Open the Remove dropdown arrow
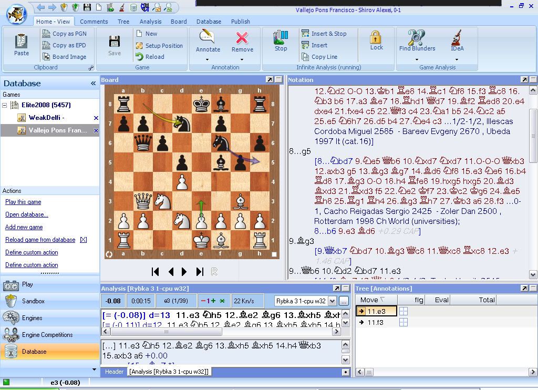Viewport: 538px width, 390px height. (242, 60)
